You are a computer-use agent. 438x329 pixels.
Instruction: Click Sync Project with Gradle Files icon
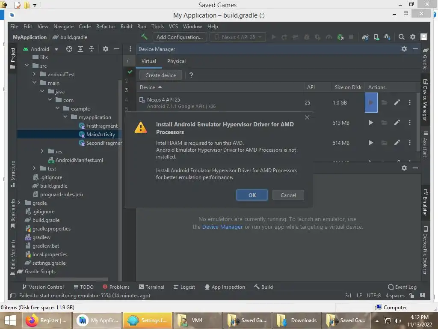(365, 37)
